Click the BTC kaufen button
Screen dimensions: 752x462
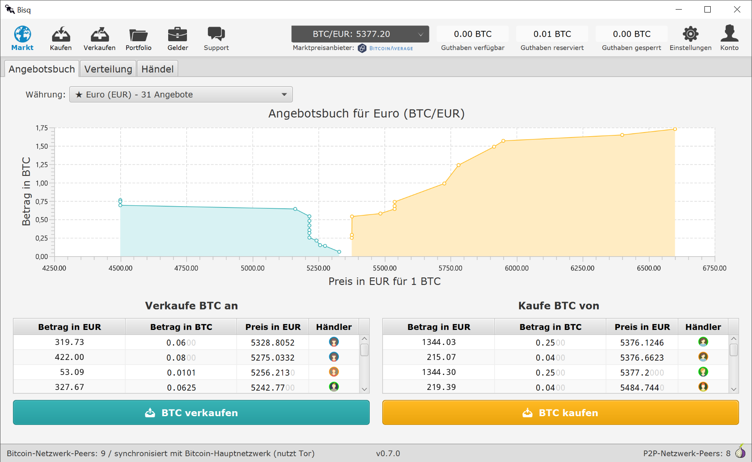(x=560, y=412)
